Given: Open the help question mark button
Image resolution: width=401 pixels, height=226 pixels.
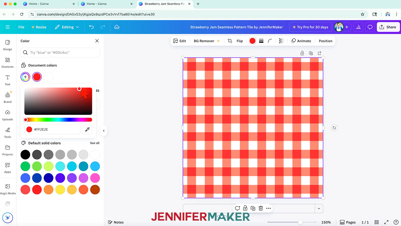Looking at the screenshot, I should [x=396, y=222].
